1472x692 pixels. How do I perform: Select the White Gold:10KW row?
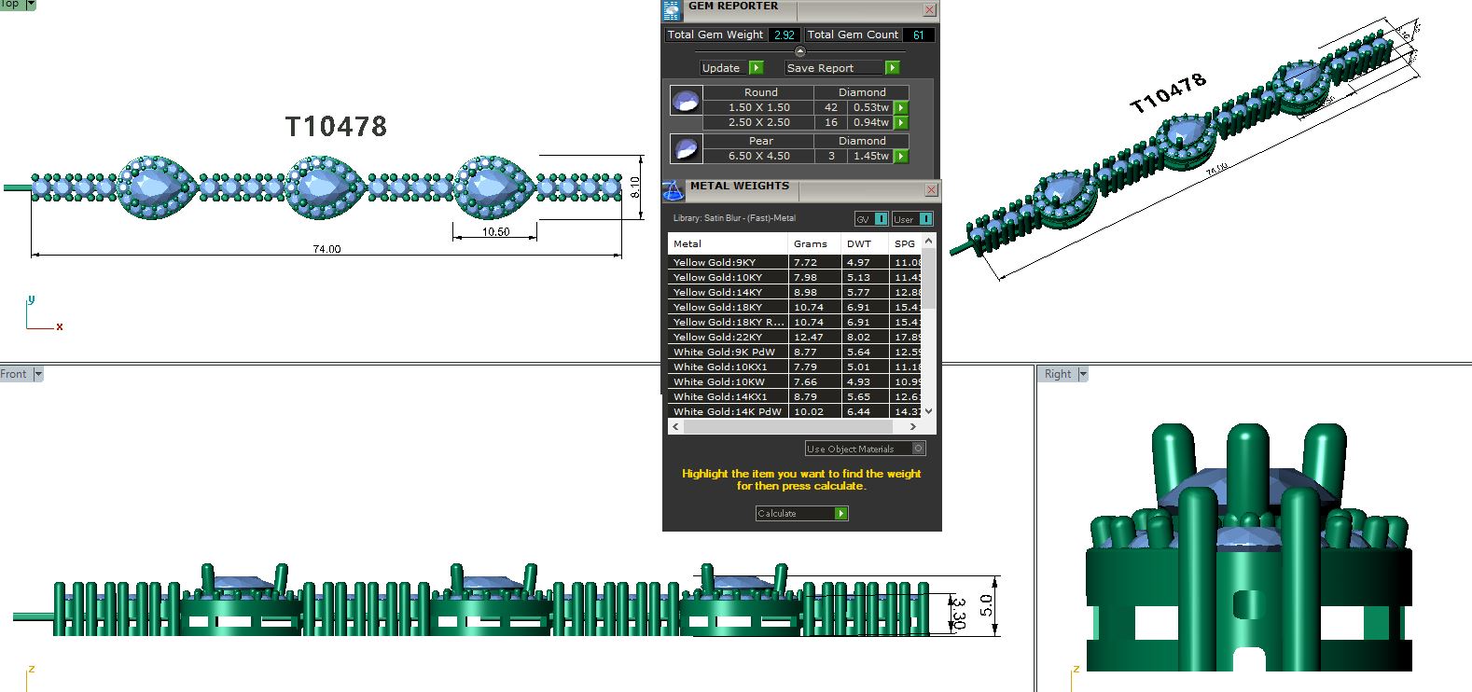coord(728,381)
